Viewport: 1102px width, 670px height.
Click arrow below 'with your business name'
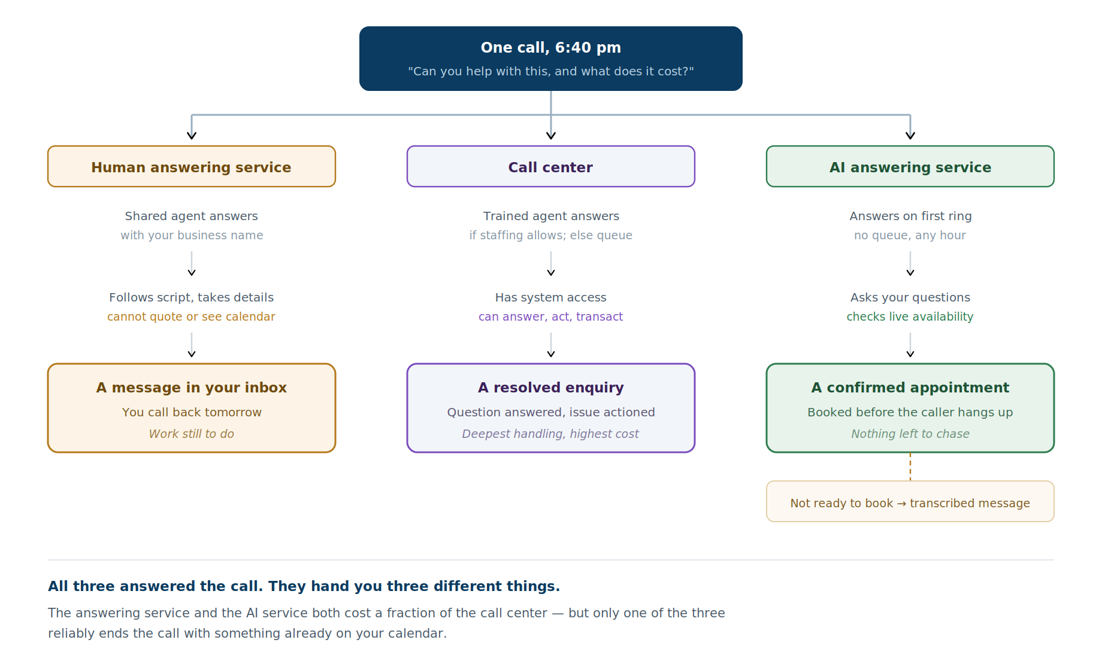[x=192, y=264]
